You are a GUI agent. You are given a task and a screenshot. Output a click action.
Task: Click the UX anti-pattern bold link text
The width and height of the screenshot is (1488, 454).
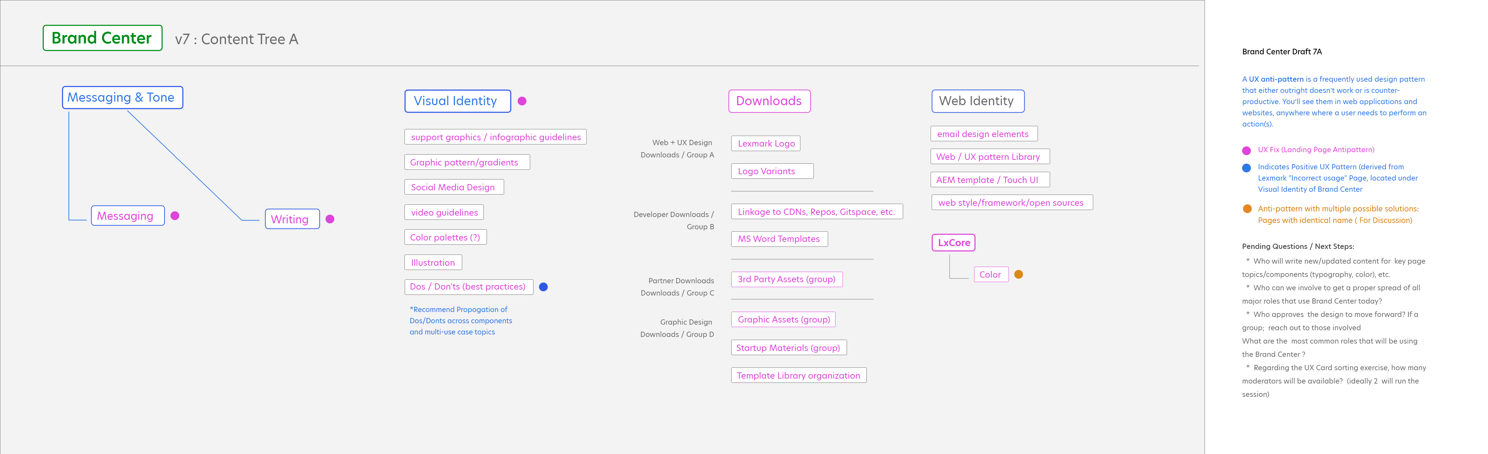point(1276,79)
